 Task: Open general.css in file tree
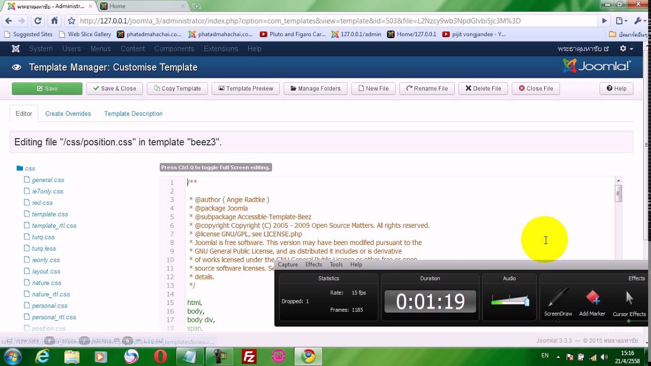pos(48,180)
